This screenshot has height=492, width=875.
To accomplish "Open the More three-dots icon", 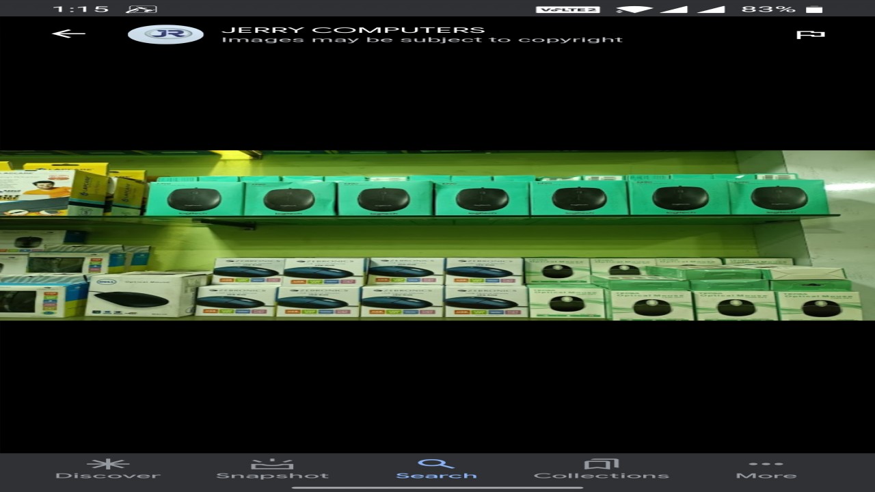I will click(766, 463).
